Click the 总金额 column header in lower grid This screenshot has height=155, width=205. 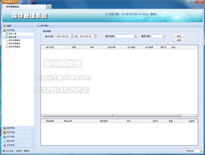coord(189,121)
